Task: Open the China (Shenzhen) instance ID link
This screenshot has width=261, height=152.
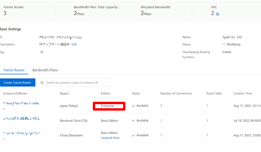Action: (21, 133)
